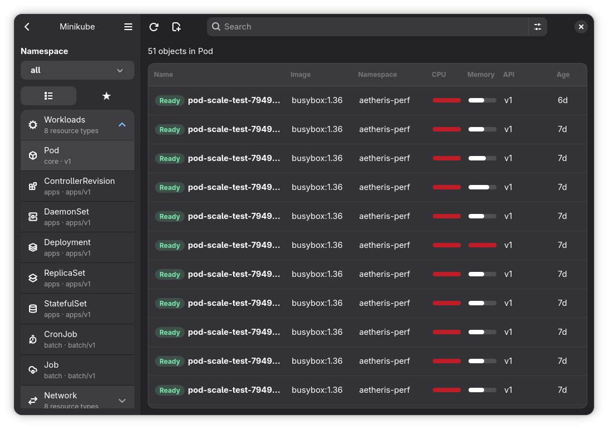Sort by the Memory column header
The width and height of the screenshot is (608, 429).
pos(481,74)
